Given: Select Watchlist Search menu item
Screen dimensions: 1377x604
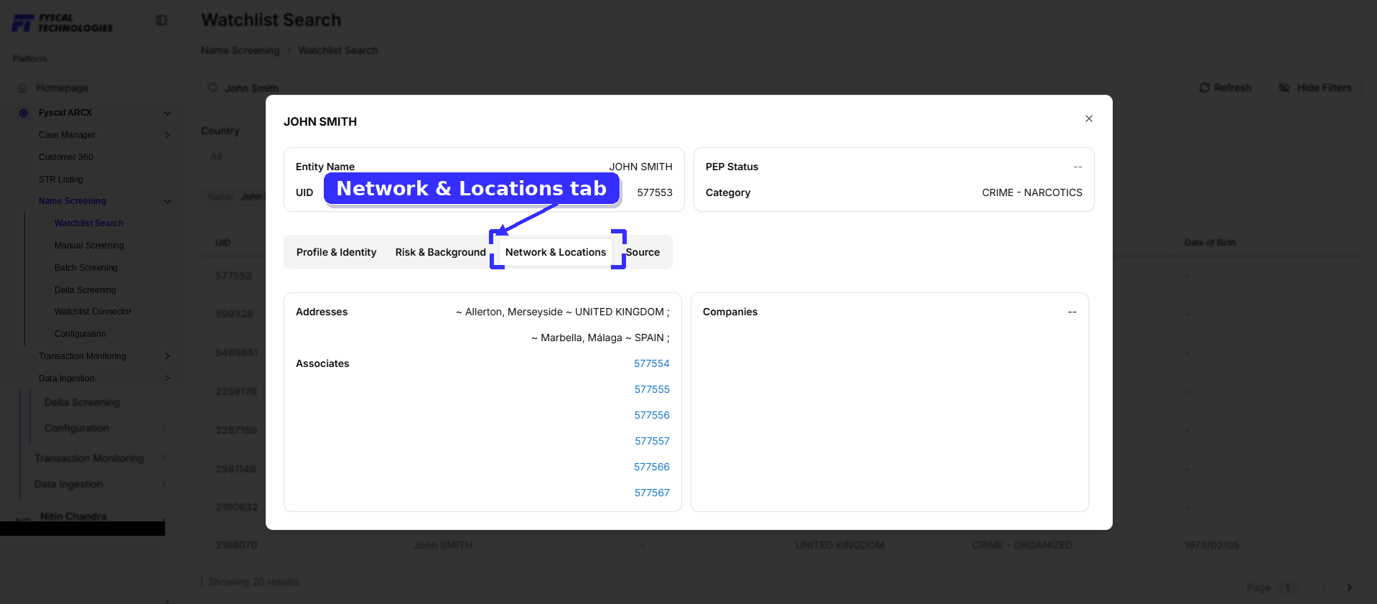Looking at the screenshot, I should pos(89,223).
